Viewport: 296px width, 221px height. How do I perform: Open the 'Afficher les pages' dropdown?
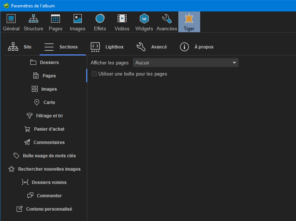click(x=185, y=63)
